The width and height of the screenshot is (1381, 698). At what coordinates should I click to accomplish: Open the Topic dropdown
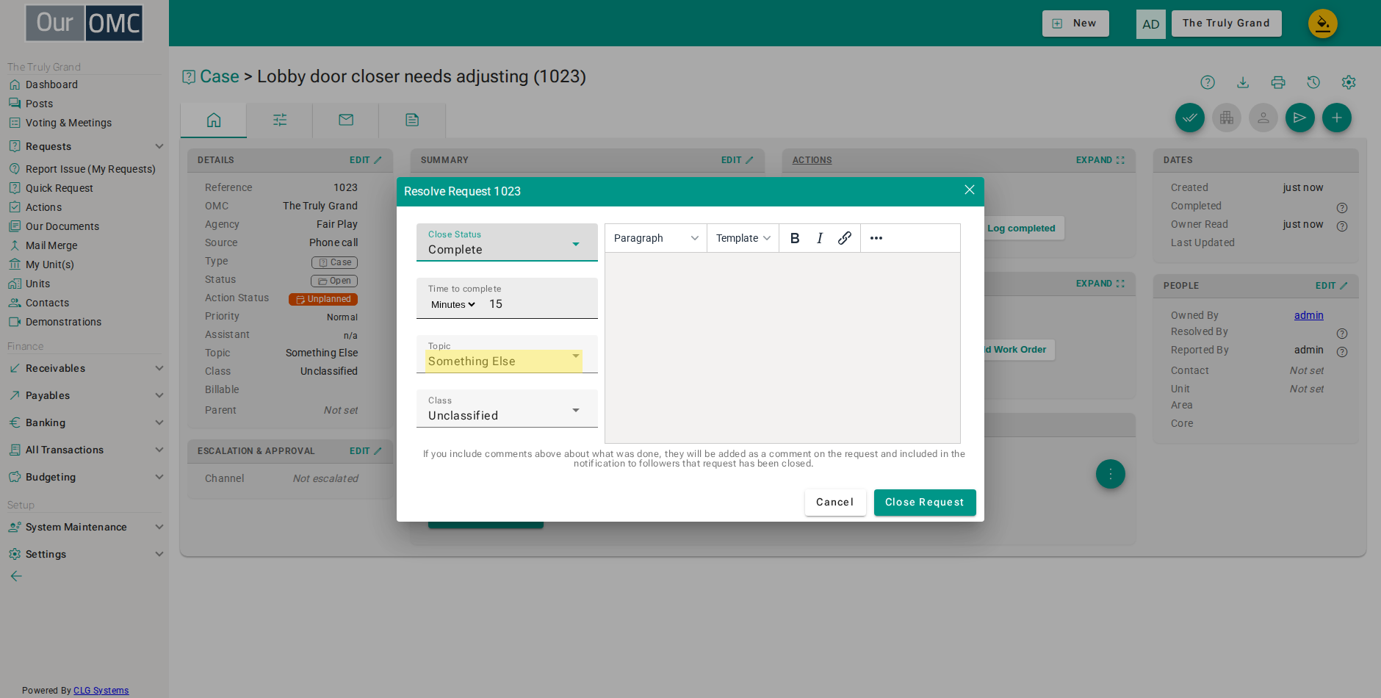[x=507, y=354]
